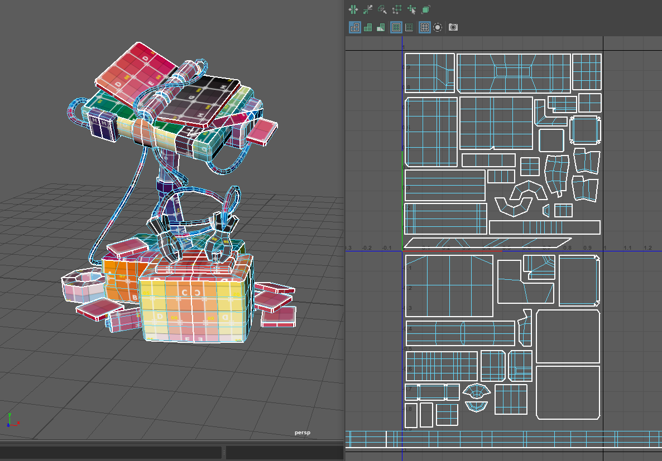The width and height of the screenshot is (662, 461).
Task: Click the green dots with cursor icon
Action: (x=411, y=9)
